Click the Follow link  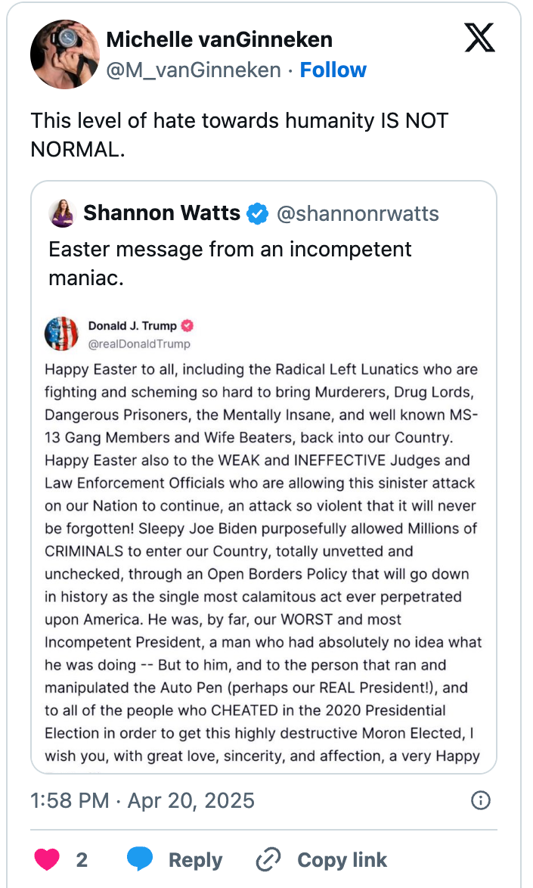(x=333, y=70)
